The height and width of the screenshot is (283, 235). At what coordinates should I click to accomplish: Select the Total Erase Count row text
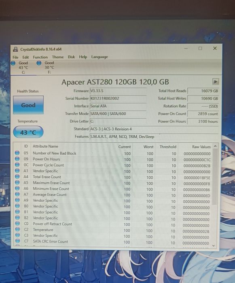47,177
